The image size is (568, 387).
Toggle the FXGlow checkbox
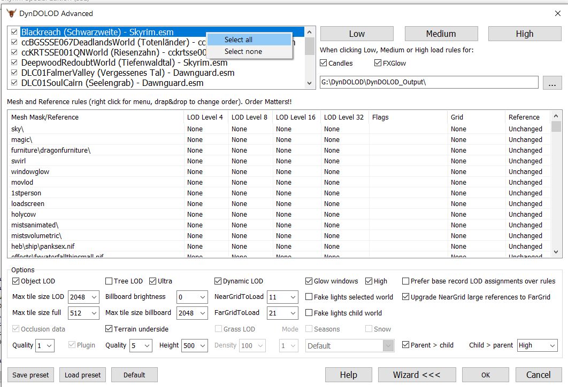(x=378, y=63)
